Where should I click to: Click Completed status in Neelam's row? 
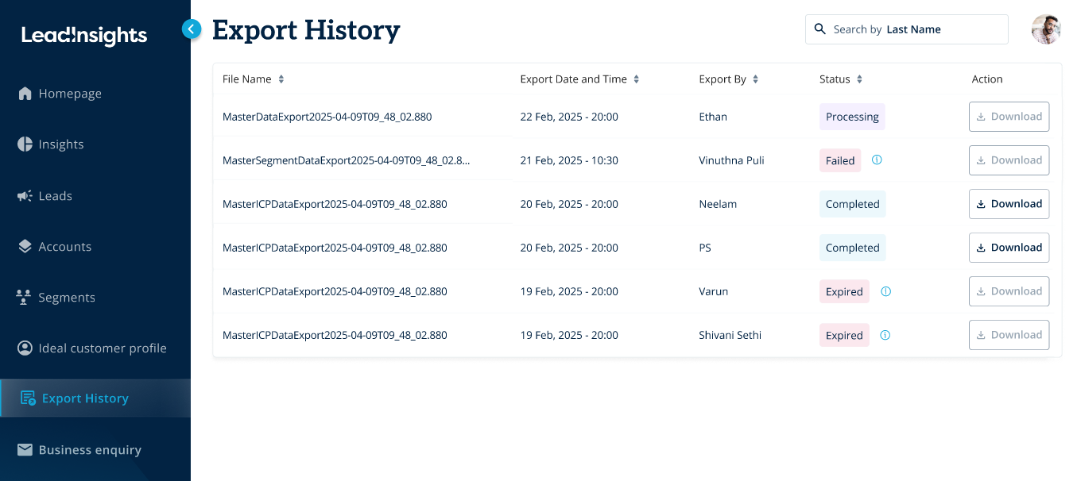[852, 204]
